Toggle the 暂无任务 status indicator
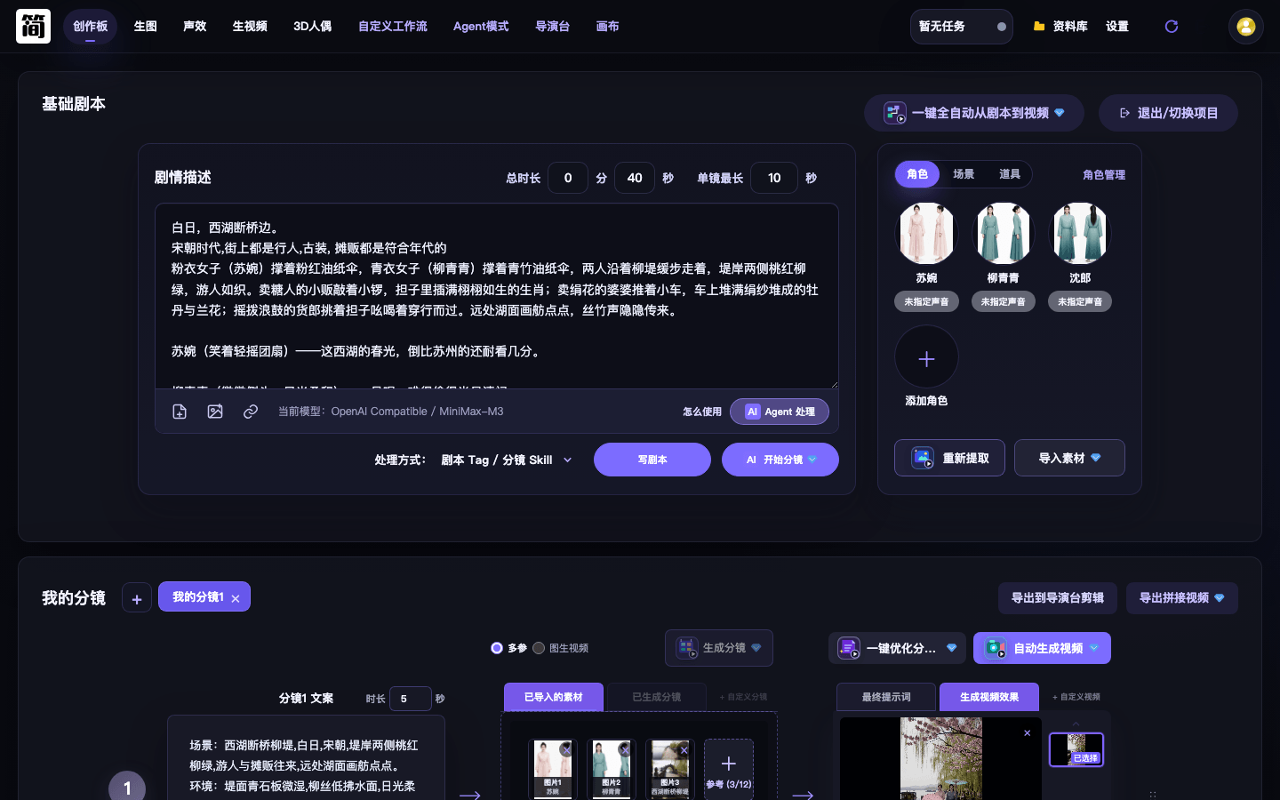Viewport: 1280px width, 800px height. (1002, 27)
